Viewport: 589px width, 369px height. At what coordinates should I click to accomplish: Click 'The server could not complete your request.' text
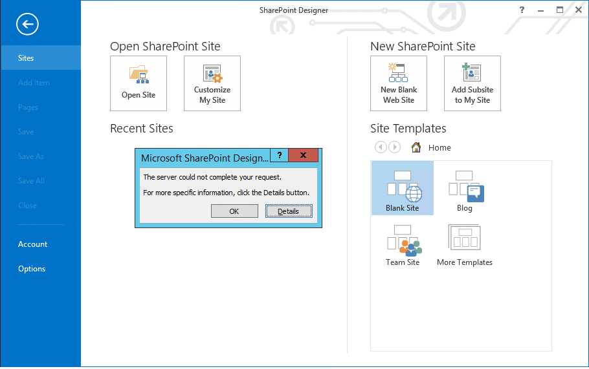coord(212,177)
